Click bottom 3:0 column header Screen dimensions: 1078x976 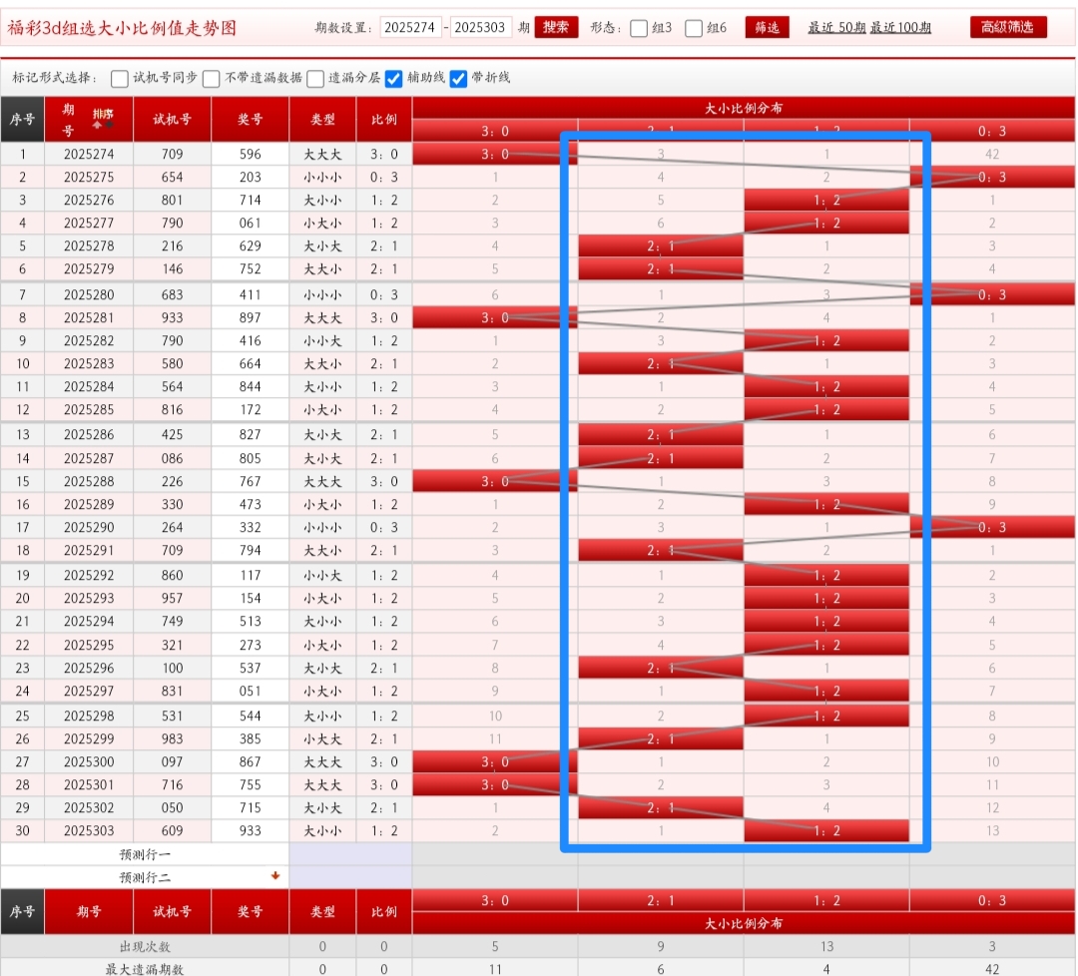coord(495,900)
